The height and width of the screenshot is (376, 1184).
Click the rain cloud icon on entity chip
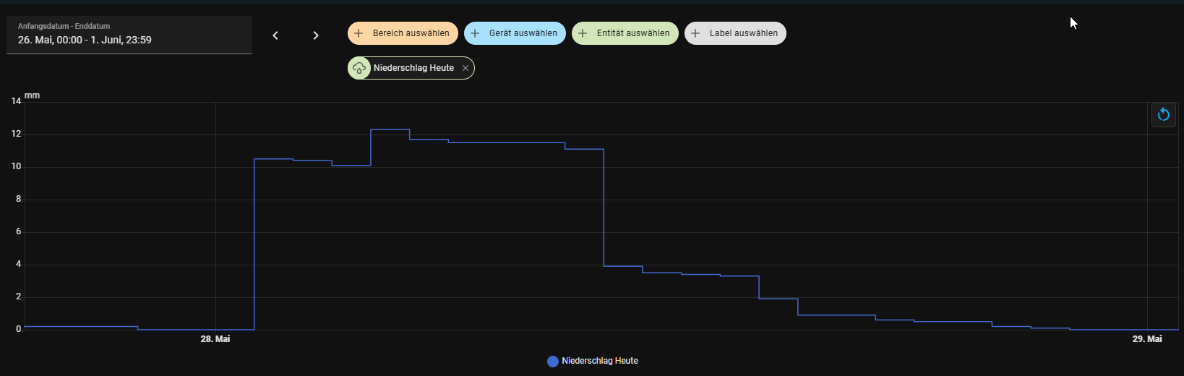[x=359, y=68]
